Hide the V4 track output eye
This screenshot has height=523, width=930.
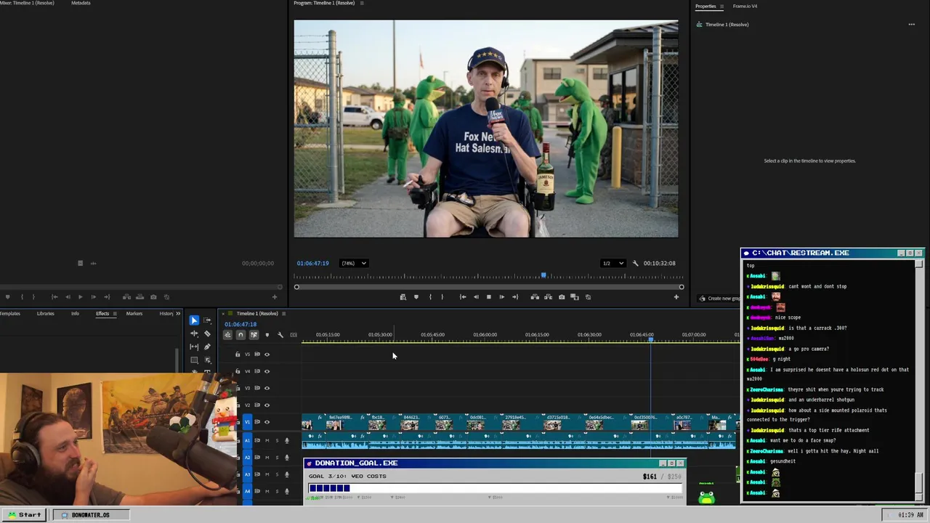[x=267, y=371]
